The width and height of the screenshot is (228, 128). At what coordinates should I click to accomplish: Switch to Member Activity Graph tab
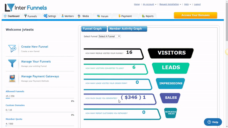(127, 29)
